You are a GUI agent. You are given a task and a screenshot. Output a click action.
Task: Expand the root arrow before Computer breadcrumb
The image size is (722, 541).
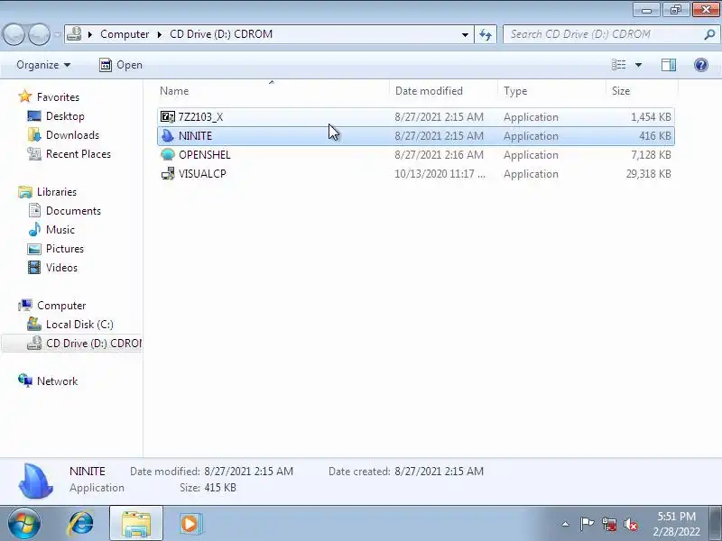click(90, 34)
